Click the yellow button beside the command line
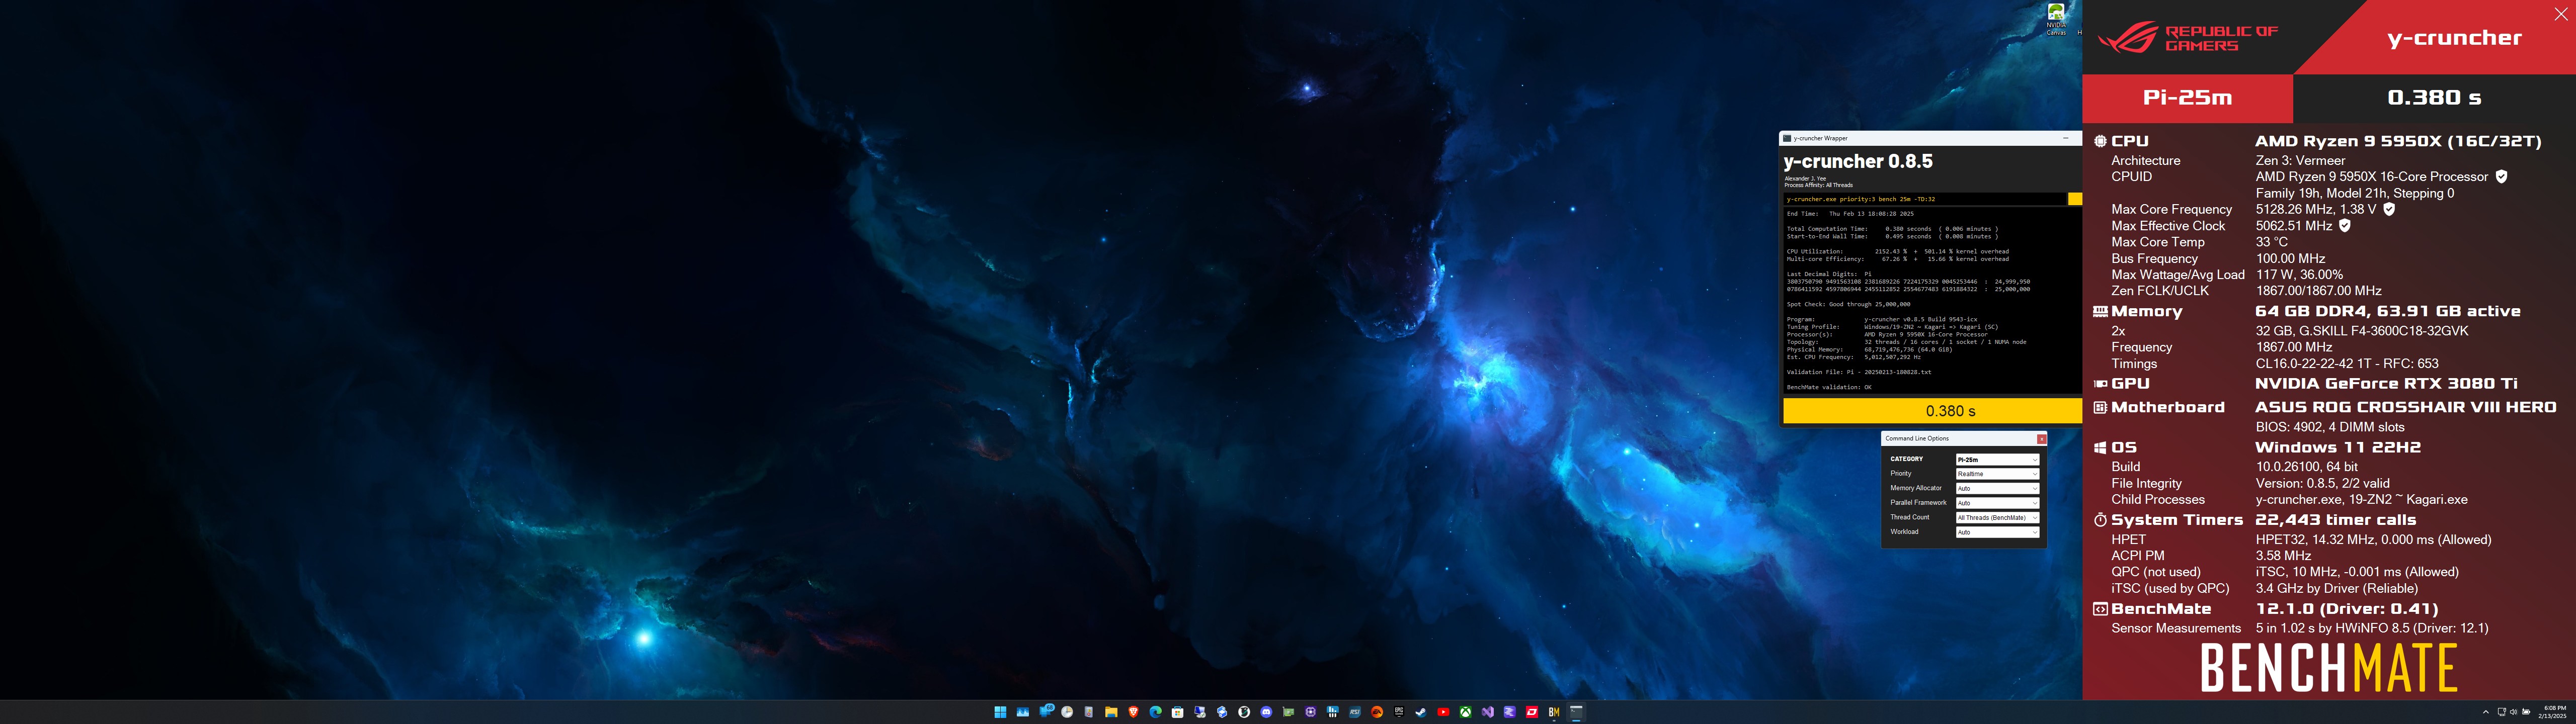This screenshot has width=2576, height=724. tap(2075, 199)
